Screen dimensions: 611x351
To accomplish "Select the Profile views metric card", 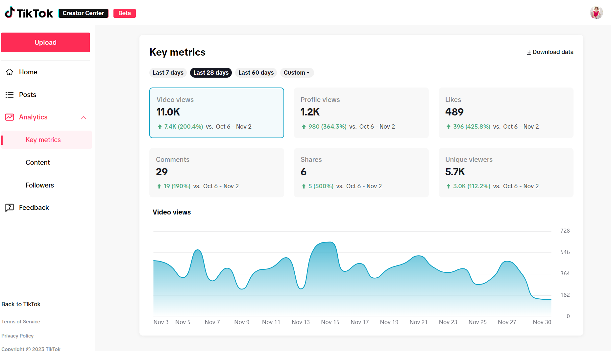I will (361, 113).
